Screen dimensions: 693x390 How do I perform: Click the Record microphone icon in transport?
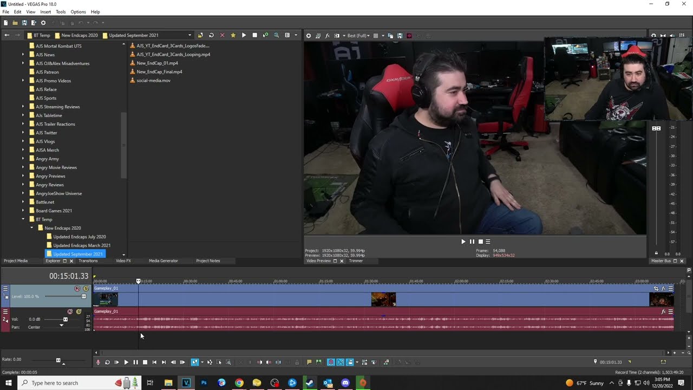98,362
